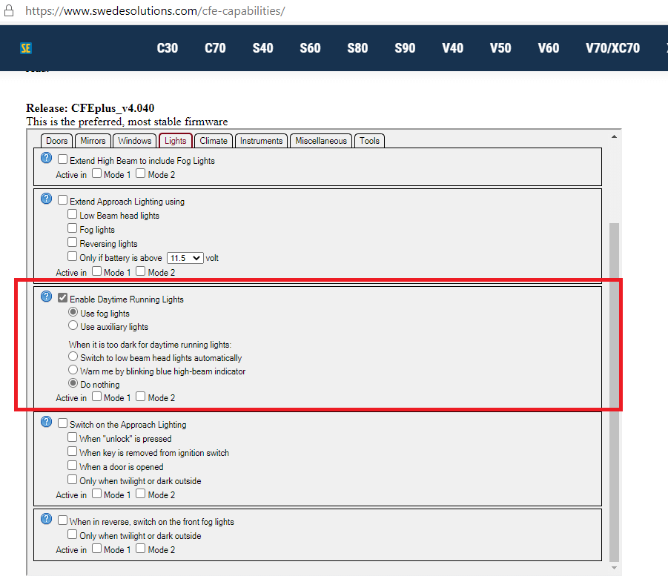This screenshot has height=576, width=668.
Task: Click the padlock icon in address bar
Action: pyautogui.click(x=8, y=10)
